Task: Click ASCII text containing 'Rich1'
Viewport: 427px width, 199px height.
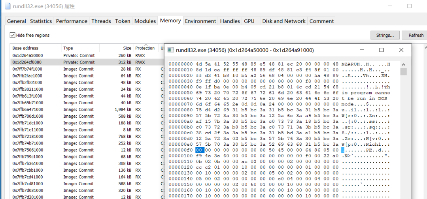Action: pyautogui.click(x=366, y=144)
